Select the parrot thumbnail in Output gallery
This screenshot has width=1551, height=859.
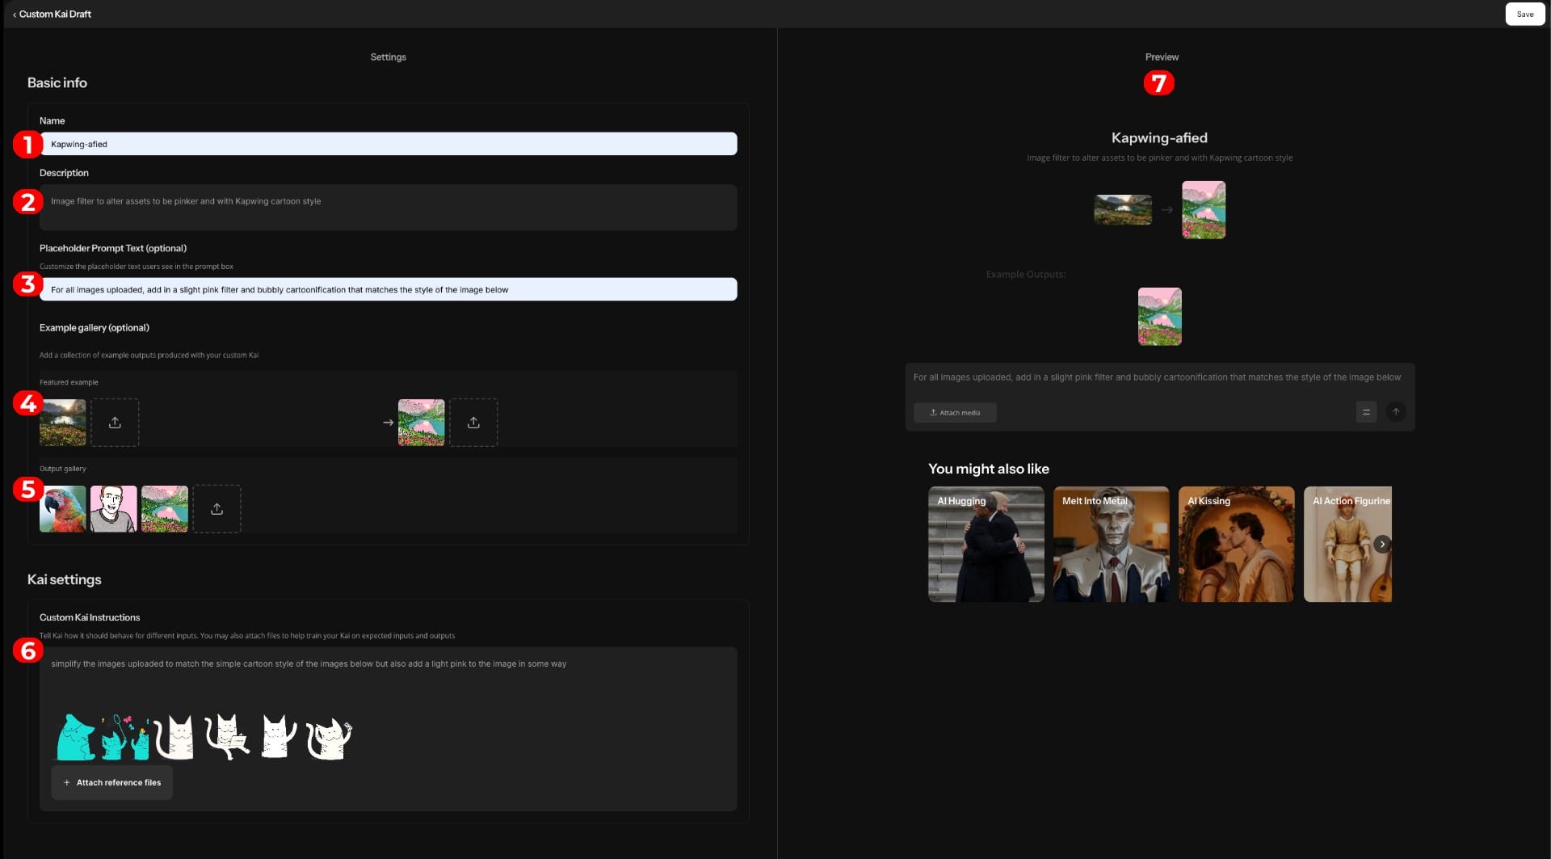62,509
